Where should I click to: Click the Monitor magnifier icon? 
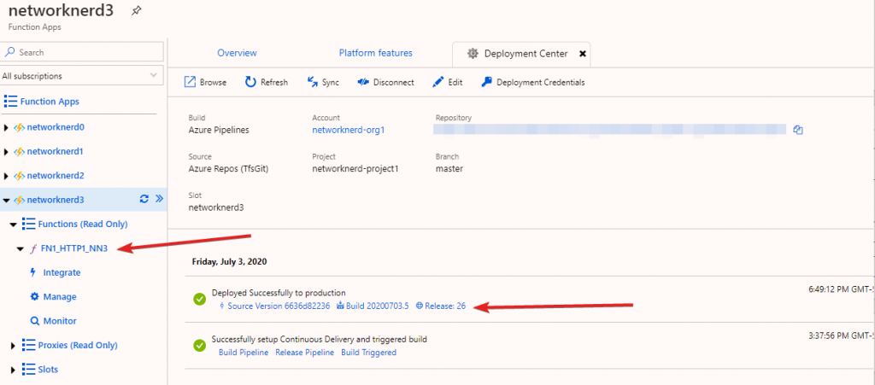(x=34, y=322)
